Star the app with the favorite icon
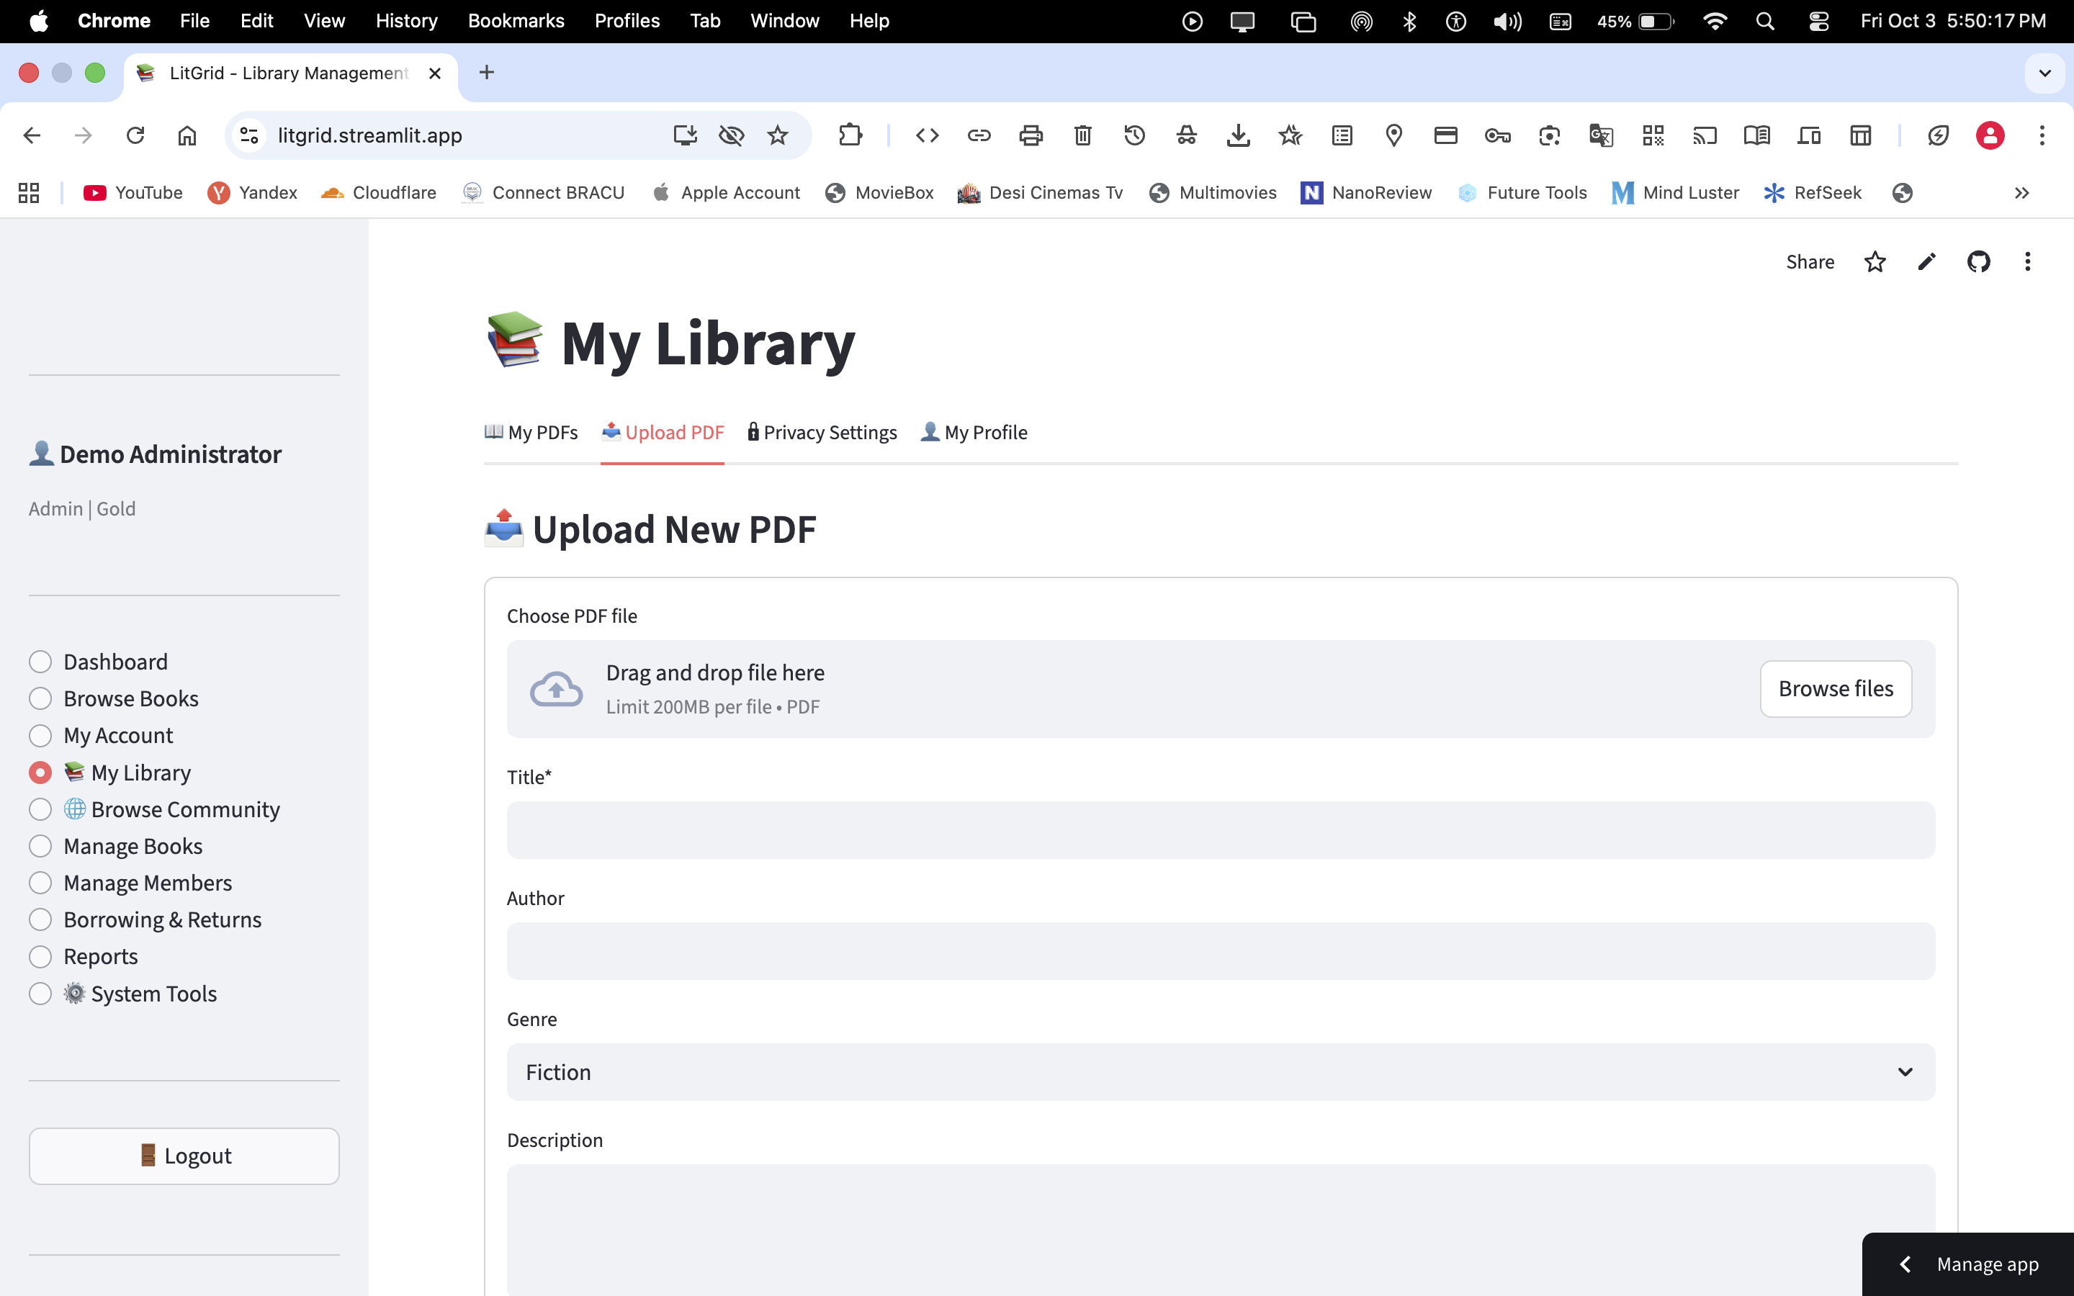2074x1296 pixels. coord(1875,261)
